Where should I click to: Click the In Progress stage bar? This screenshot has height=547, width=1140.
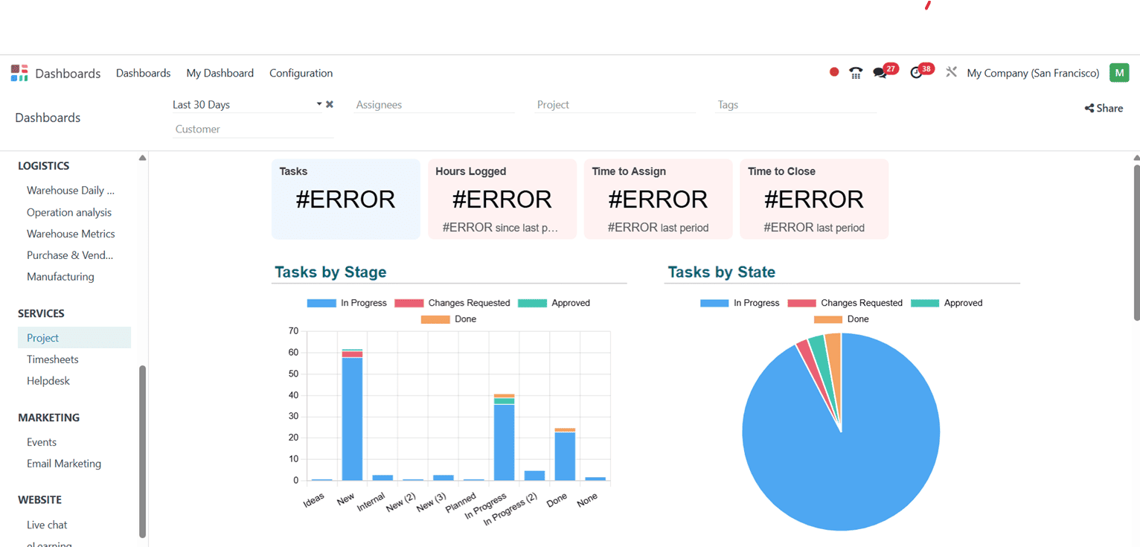[505, 439]
